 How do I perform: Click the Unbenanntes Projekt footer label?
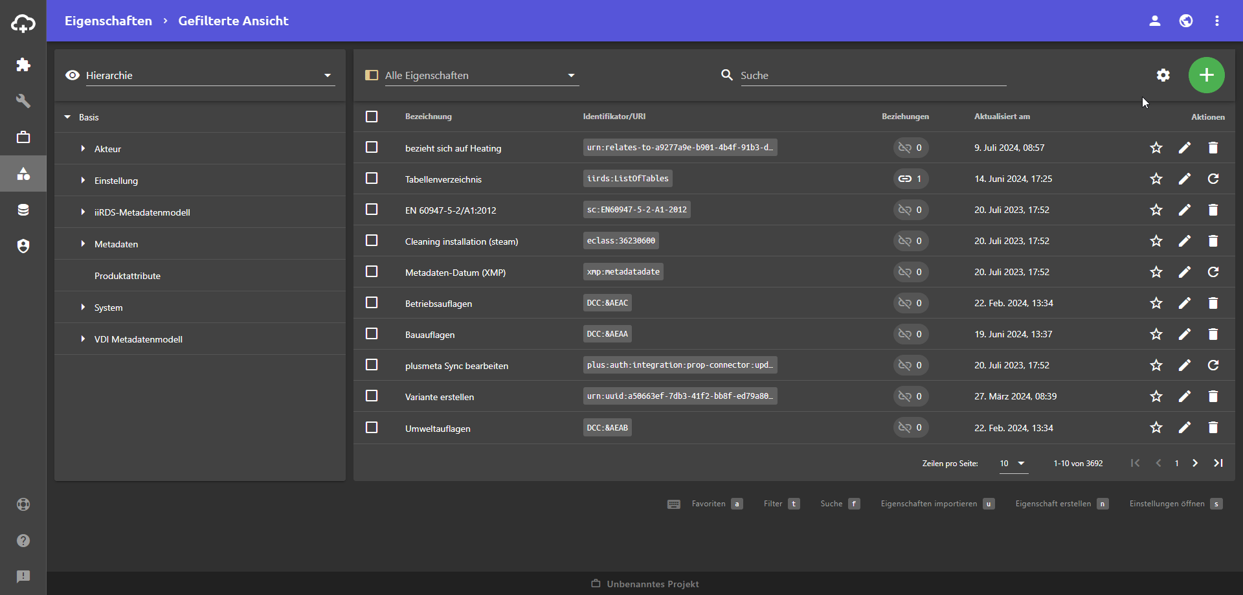click(x=653, y=584)
